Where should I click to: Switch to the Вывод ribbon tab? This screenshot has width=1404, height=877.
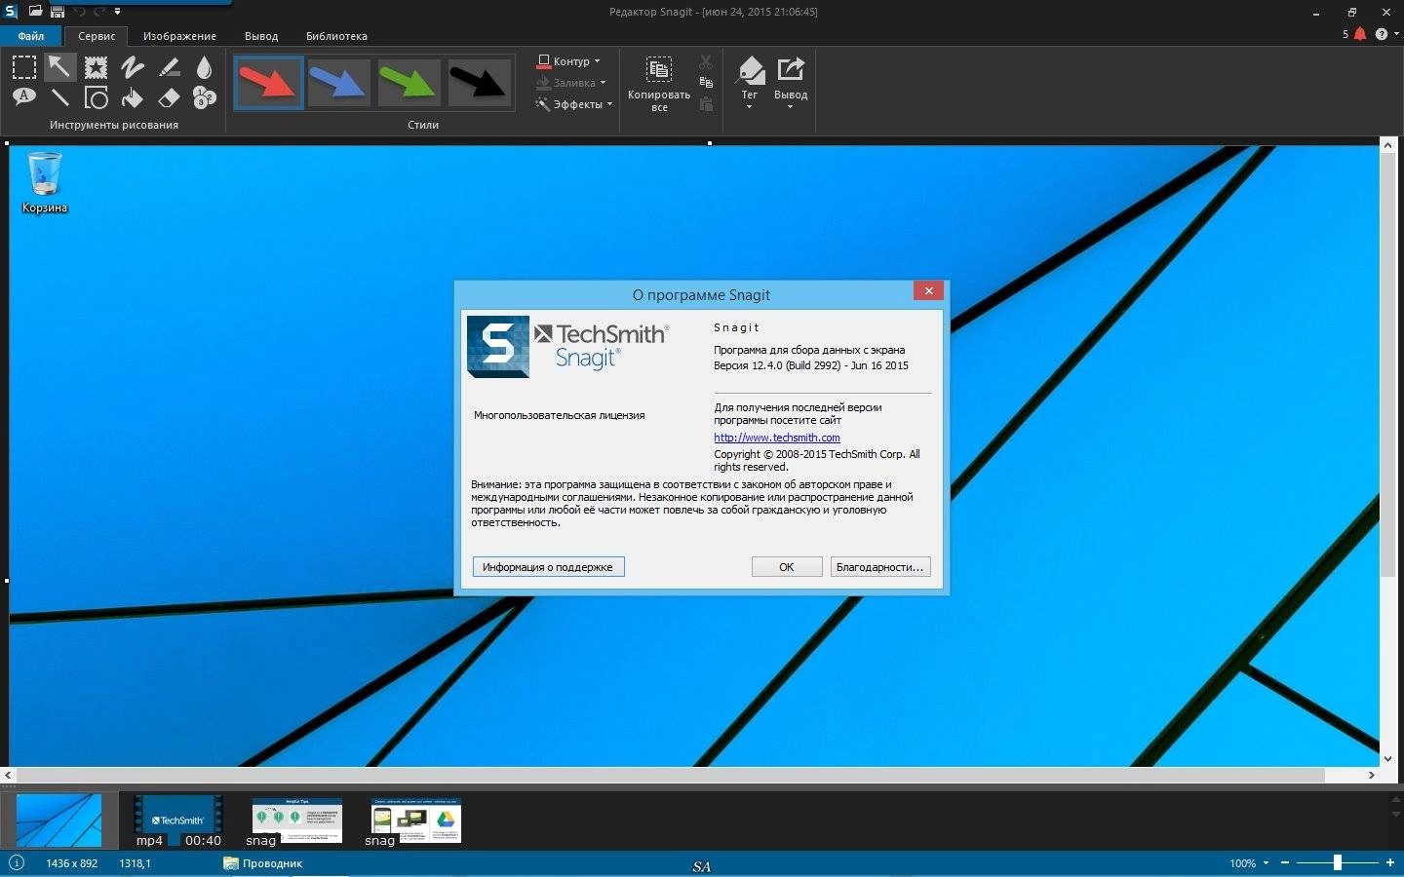[261, 36]
